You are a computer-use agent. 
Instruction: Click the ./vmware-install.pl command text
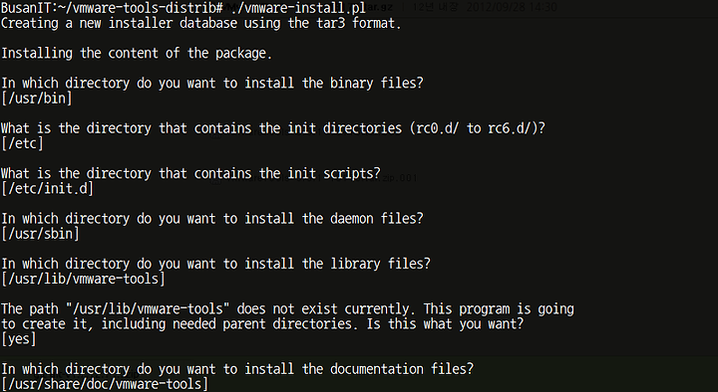point(297,8)
